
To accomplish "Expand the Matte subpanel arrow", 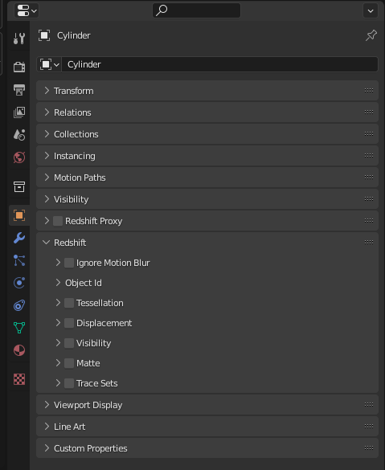I will click(x=58, y=363).
